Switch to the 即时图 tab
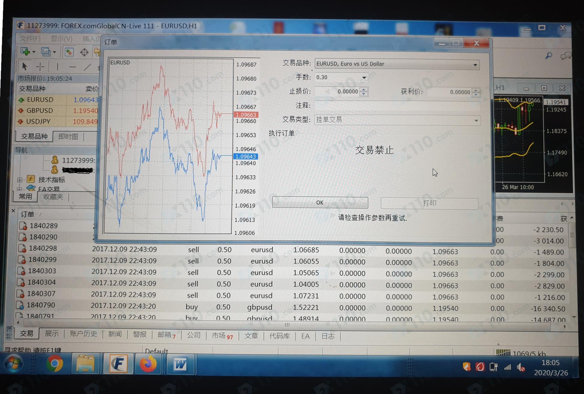The width and height of the screenshot is (584, 394). 68,137
